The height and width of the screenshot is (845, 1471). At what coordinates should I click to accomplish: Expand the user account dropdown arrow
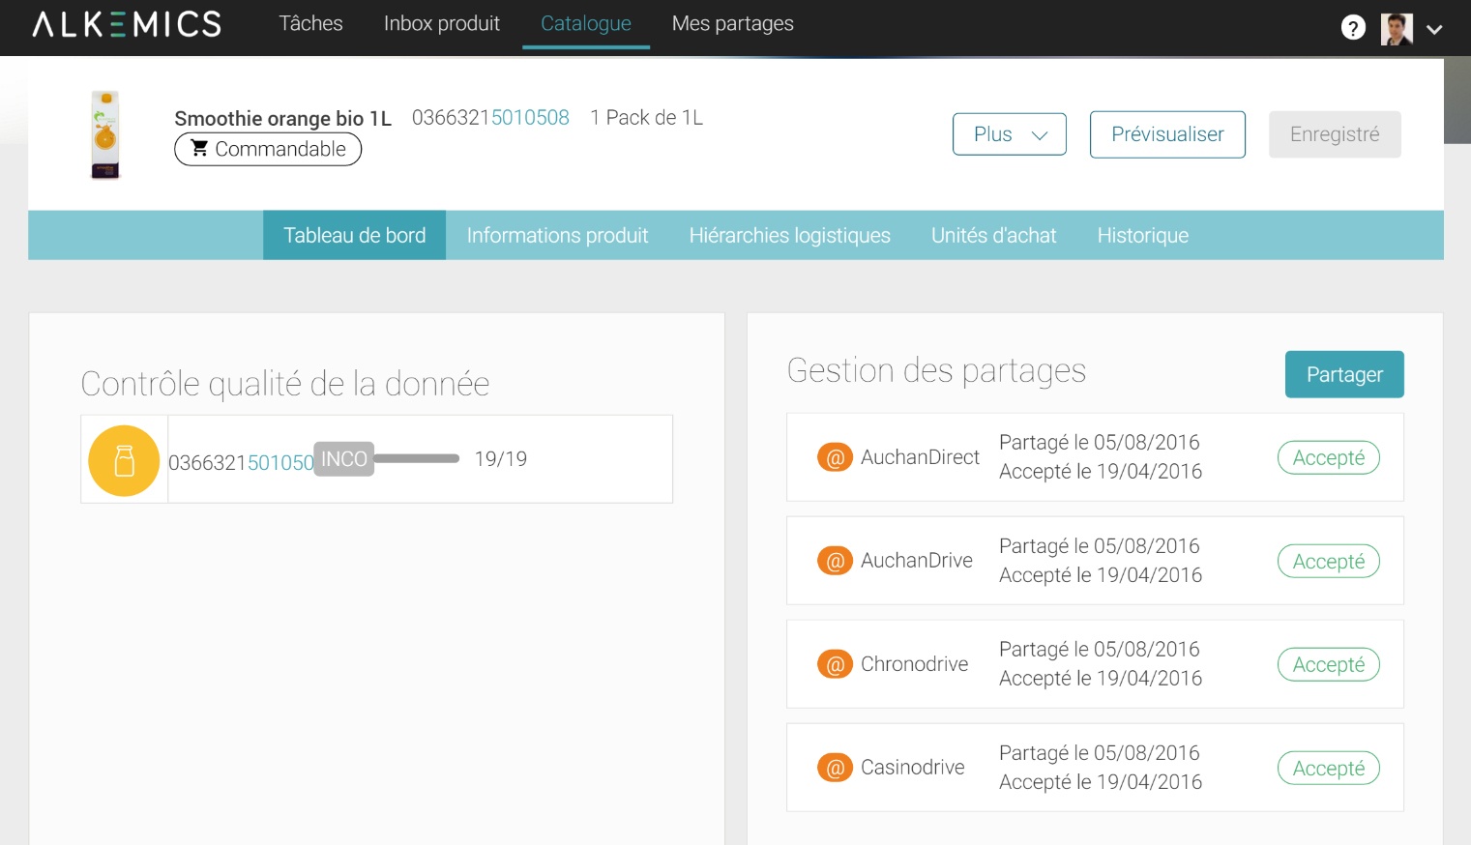1434,30
